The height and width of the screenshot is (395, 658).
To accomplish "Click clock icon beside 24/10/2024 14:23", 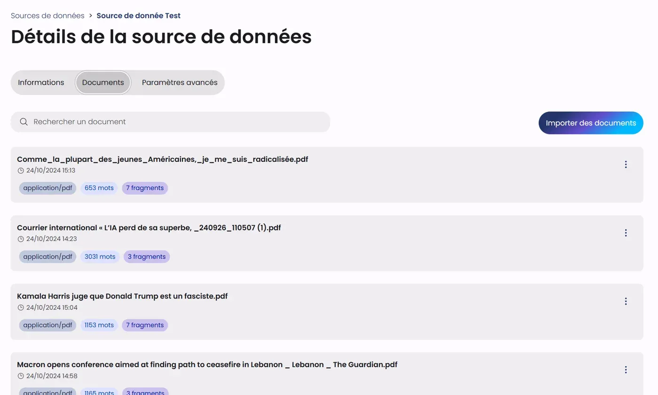I will (21, 239).
